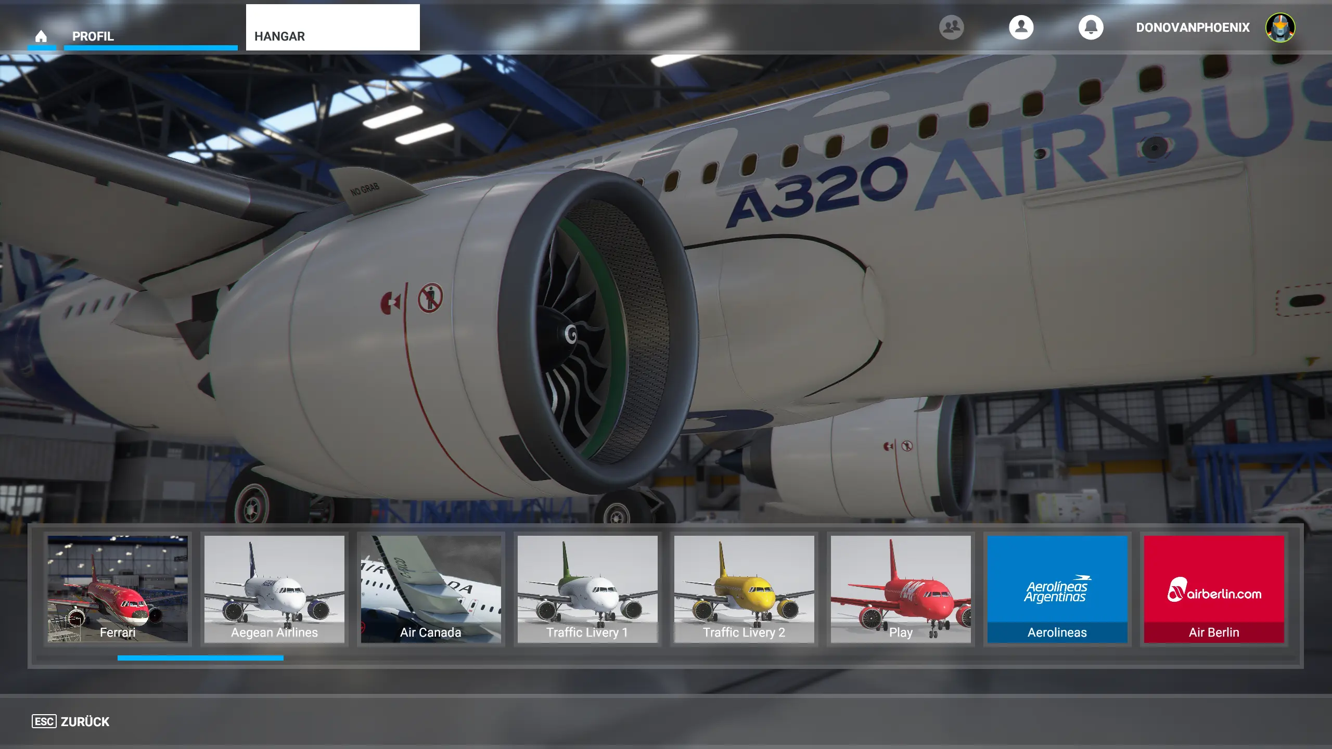Open the user account icon
Viewport: 1332px width, 749px height.
(x=1021, y=27)
